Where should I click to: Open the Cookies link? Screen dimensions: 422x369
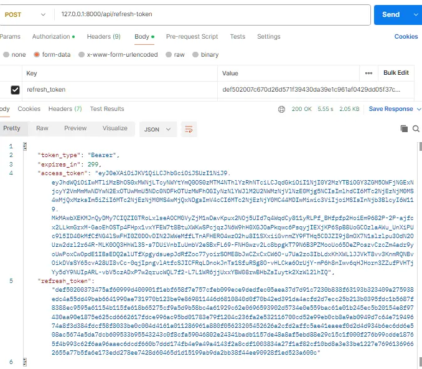[406, 36]
